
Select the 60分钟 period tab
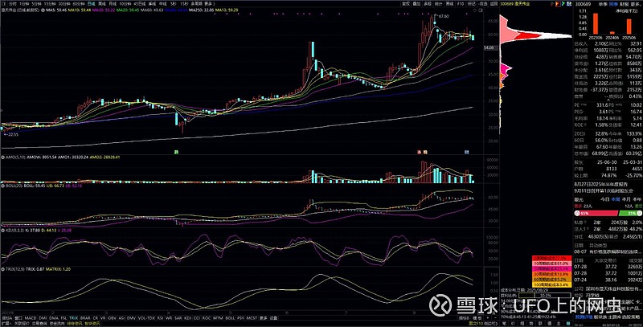coord(78,3)
